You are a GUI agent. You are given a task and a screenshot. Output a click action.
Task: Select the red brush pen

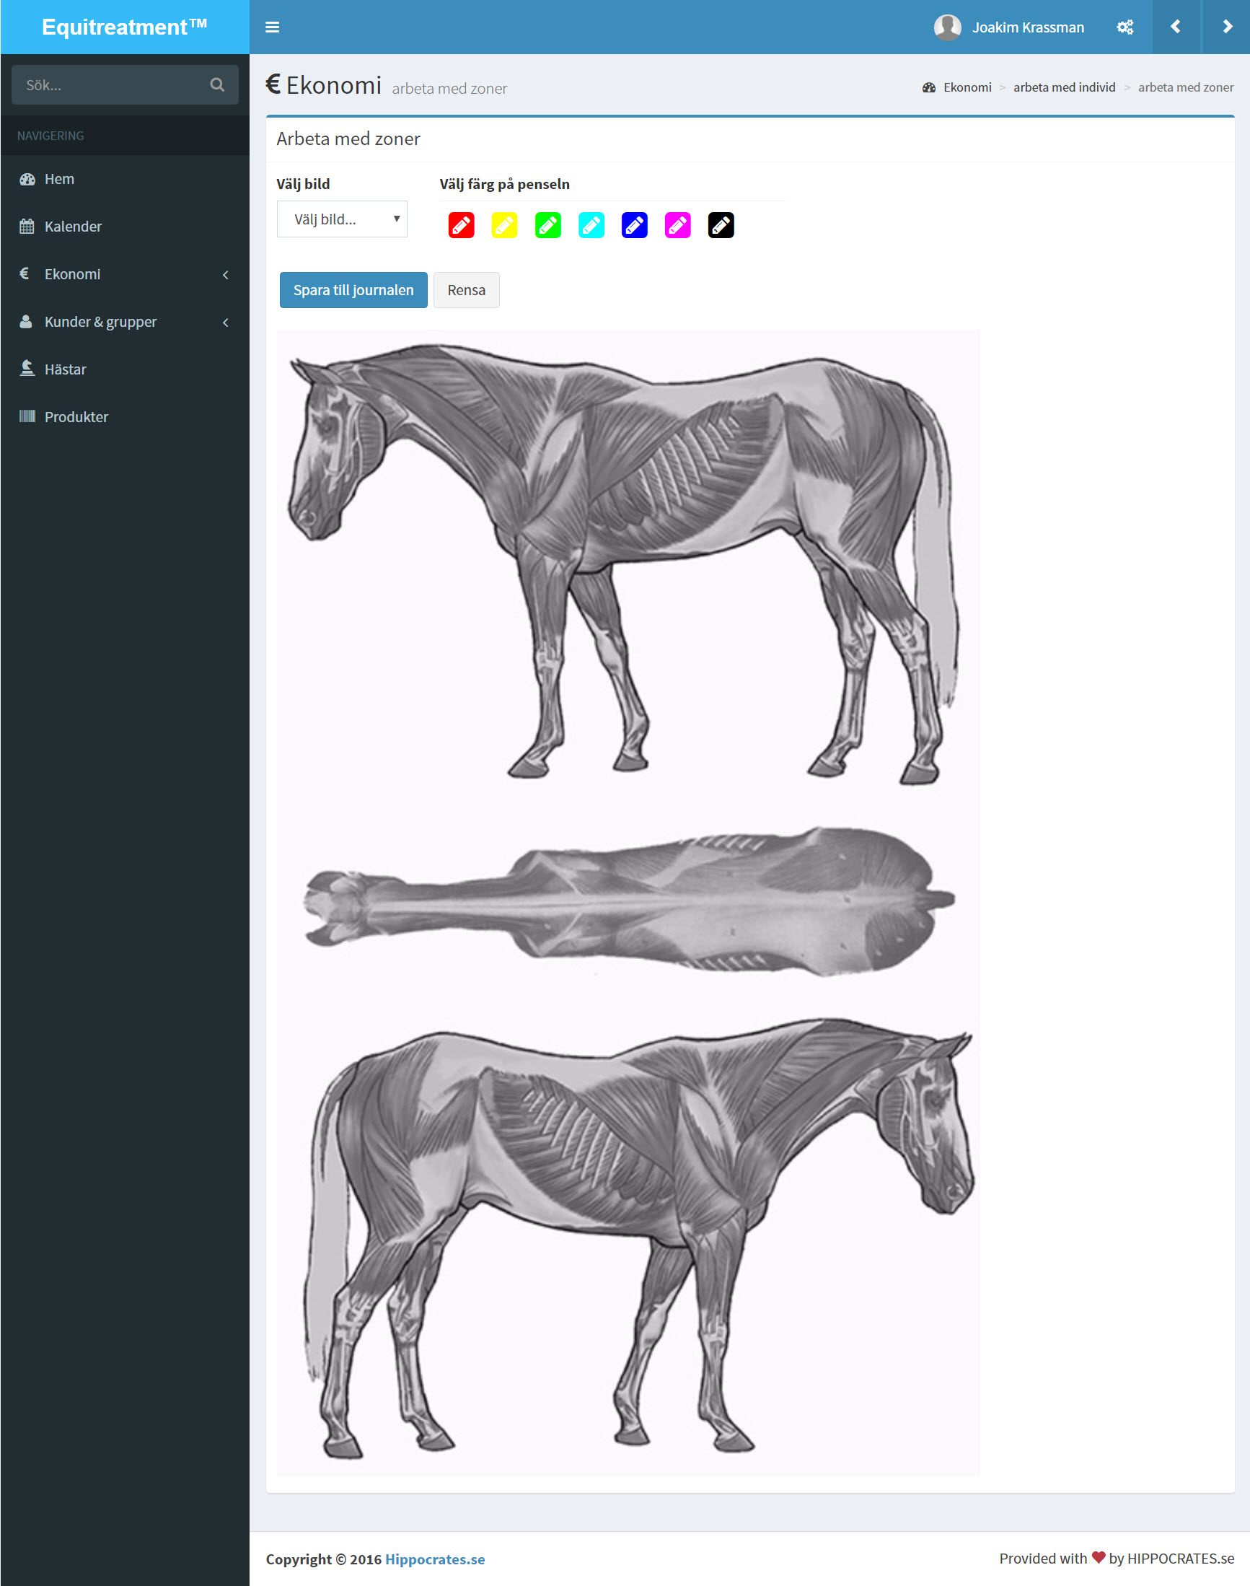(x=460, y=225)
